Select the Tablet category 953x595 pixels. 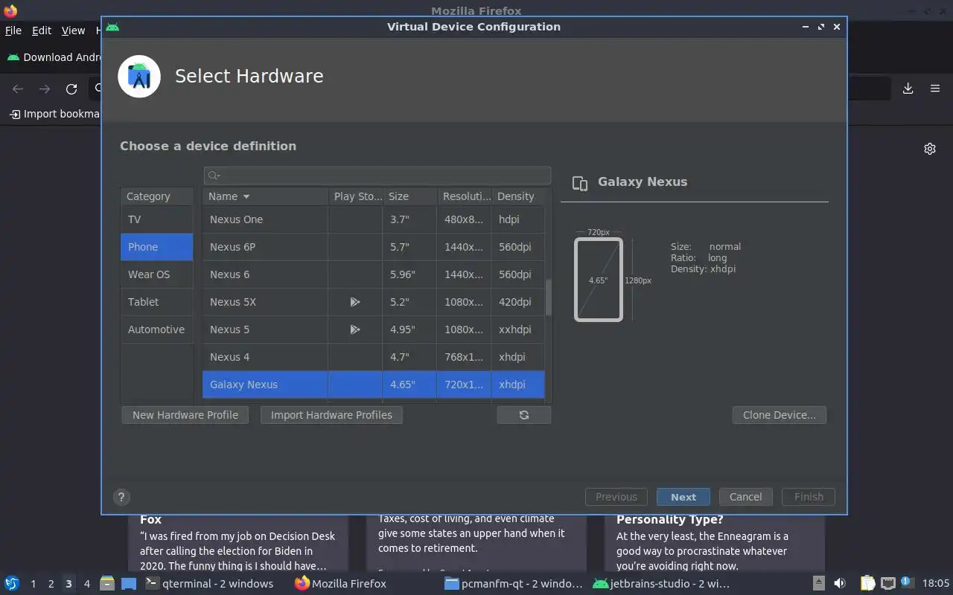tap(157, 302)
